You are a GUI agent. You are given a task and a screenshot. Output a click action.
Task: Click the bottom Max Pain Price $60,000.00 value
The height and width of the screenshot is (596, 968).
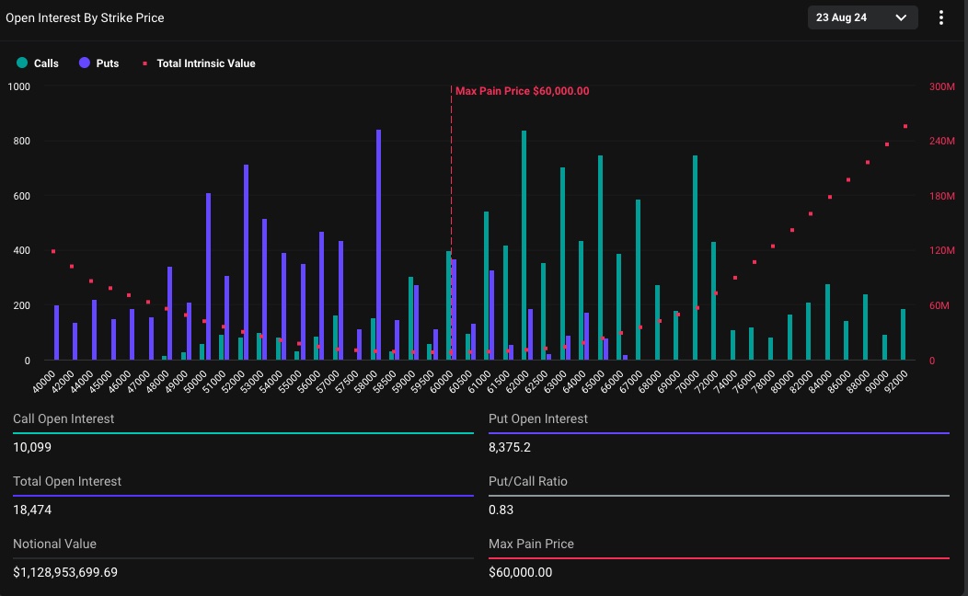coord(521,572)
